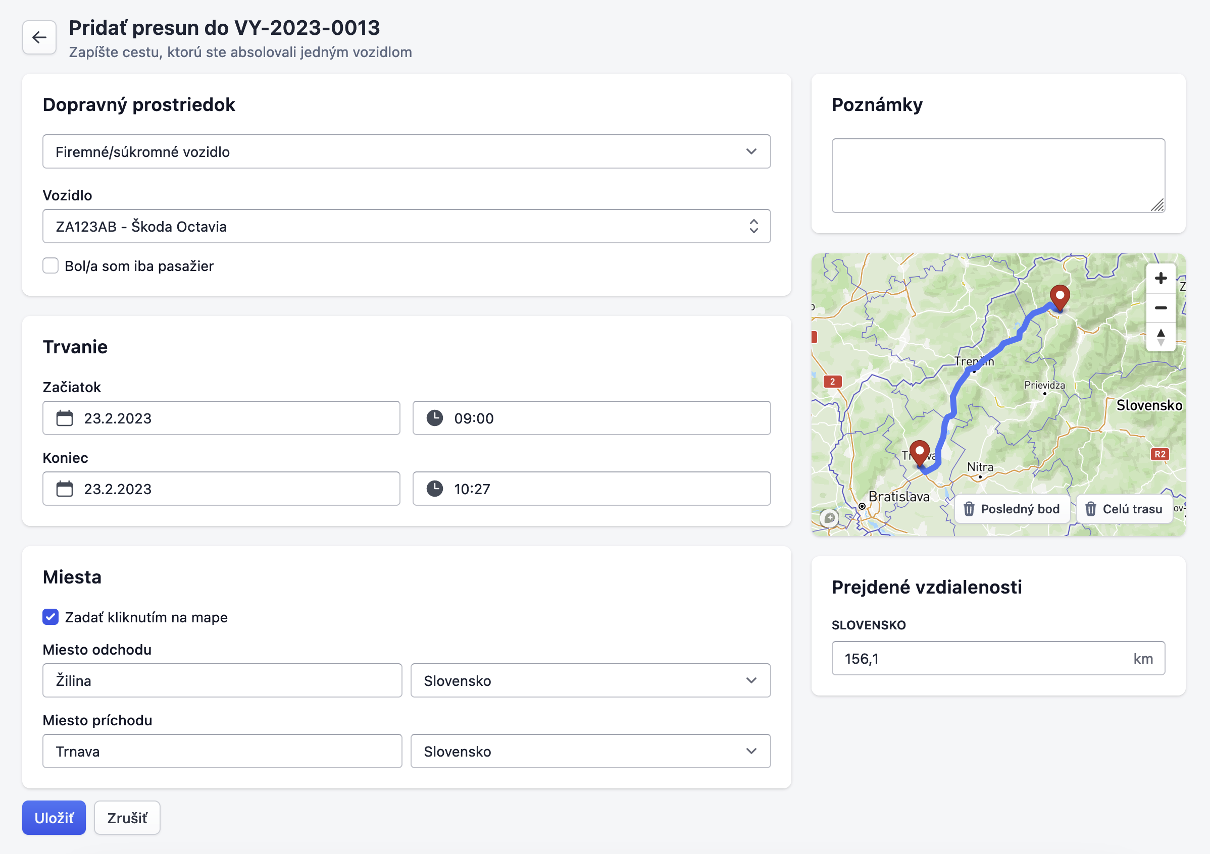Click the start date calendar icon
The height and width of the screenshot is (854, 1210).
[x=64, y=418]
